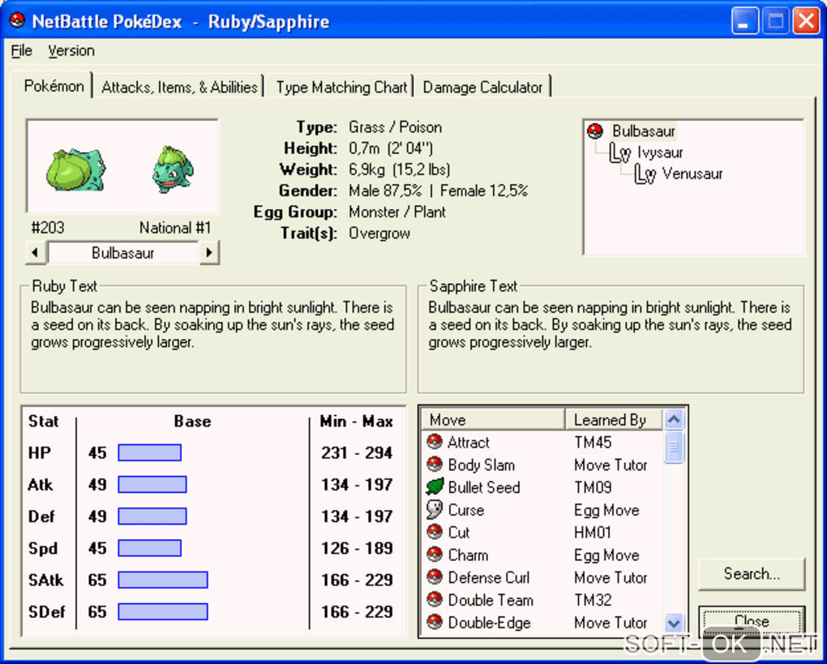Select the Charm move row
The width and height of the screenshot is (827, 664).
542,555
